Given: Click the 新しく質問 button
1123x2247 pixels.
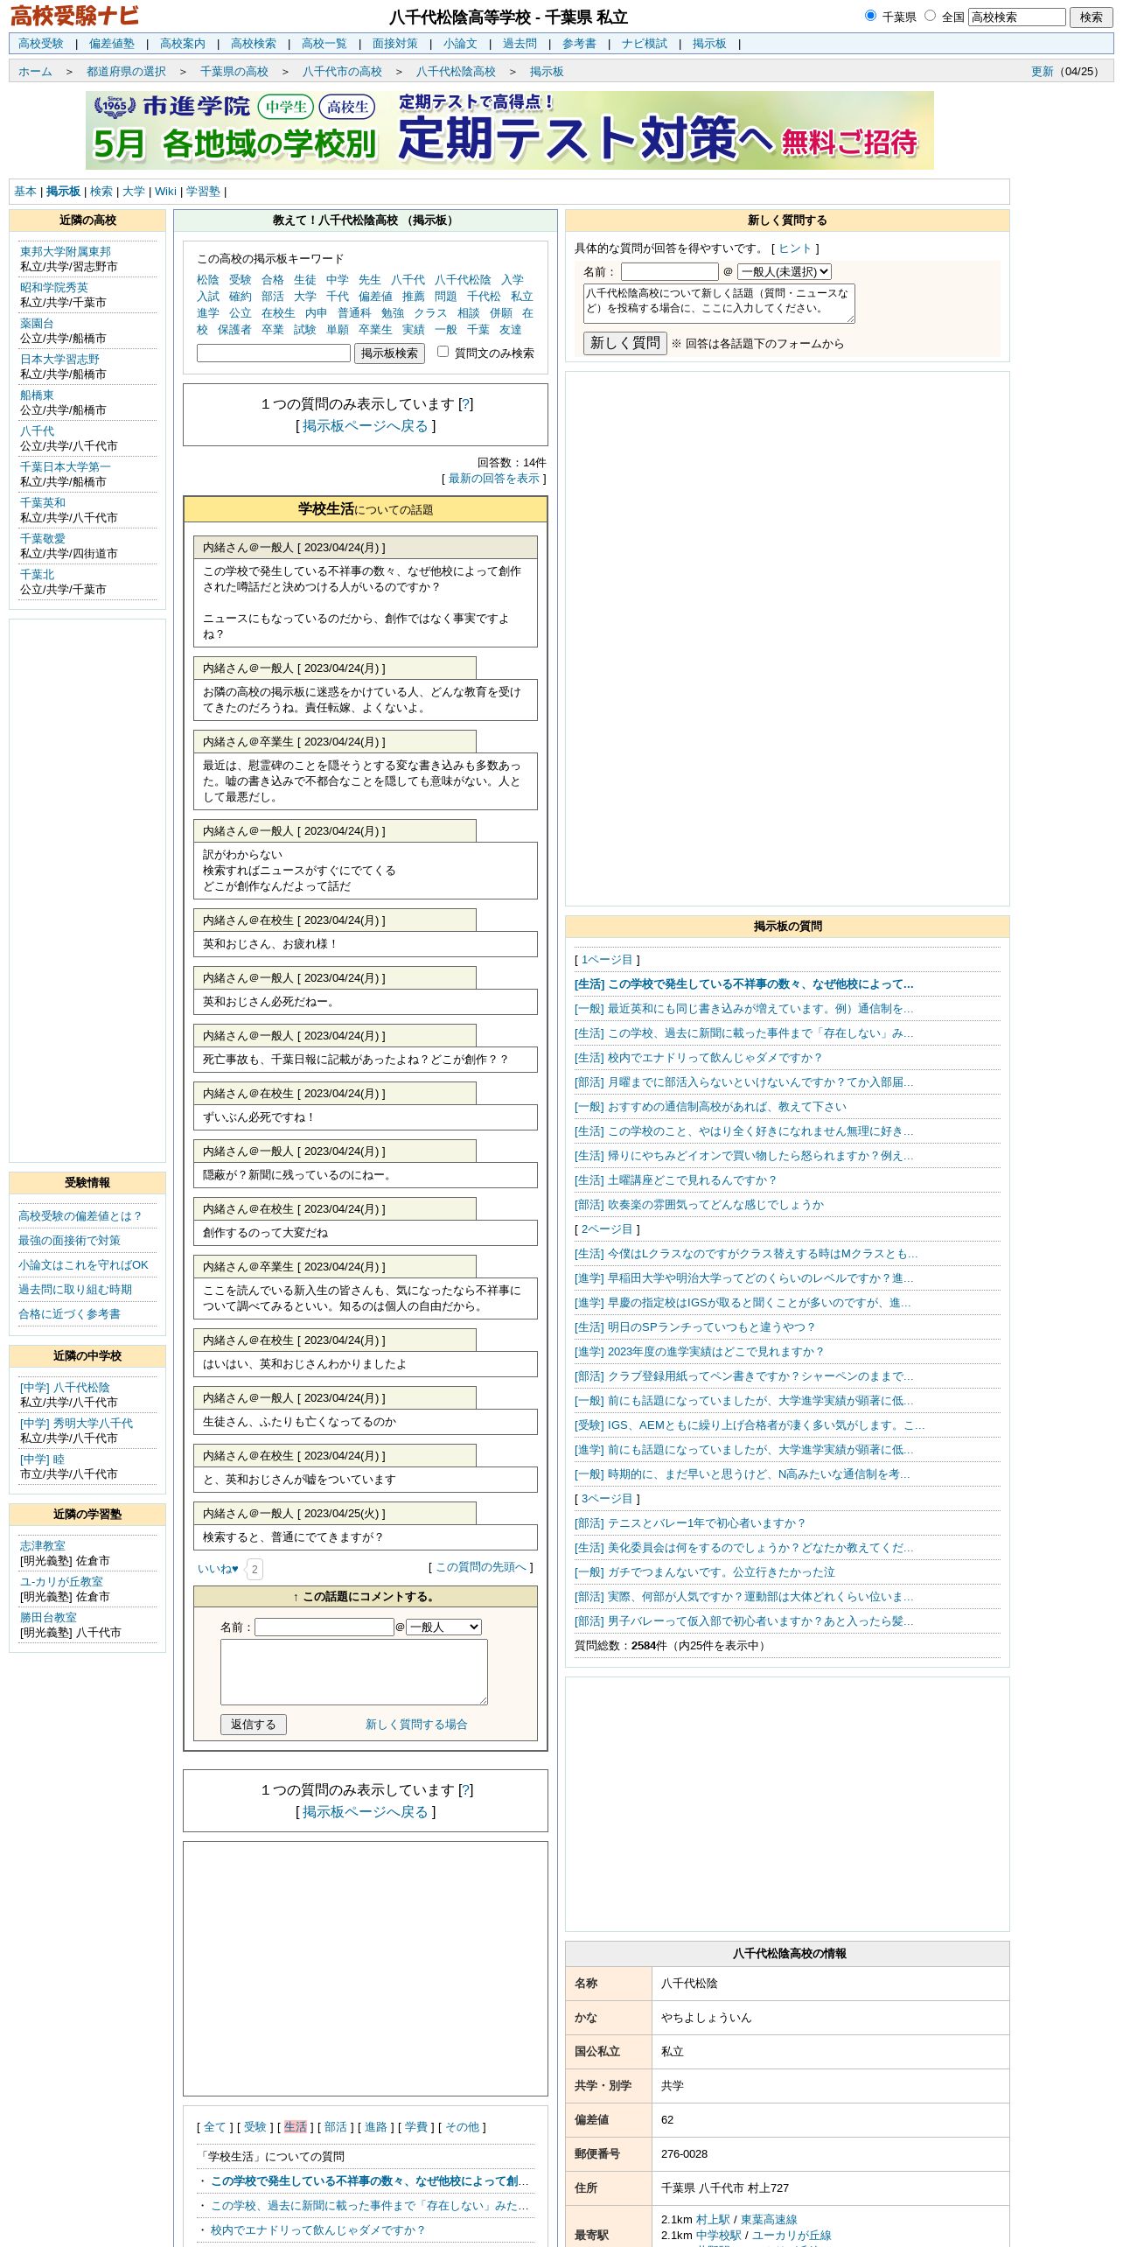Looking at the screenshot, I should point(624,343).
